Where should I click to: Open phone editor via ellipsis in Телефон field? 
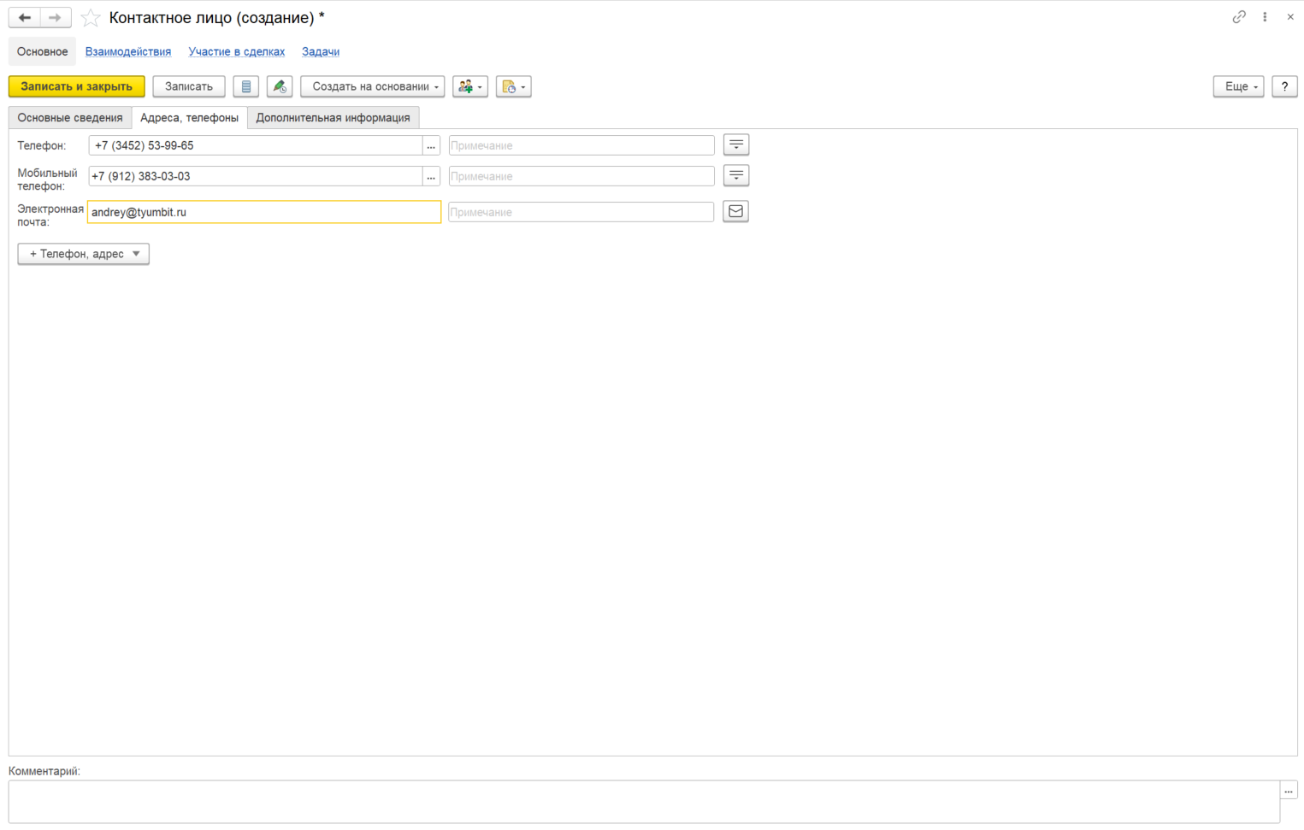[x=431, y=145]
